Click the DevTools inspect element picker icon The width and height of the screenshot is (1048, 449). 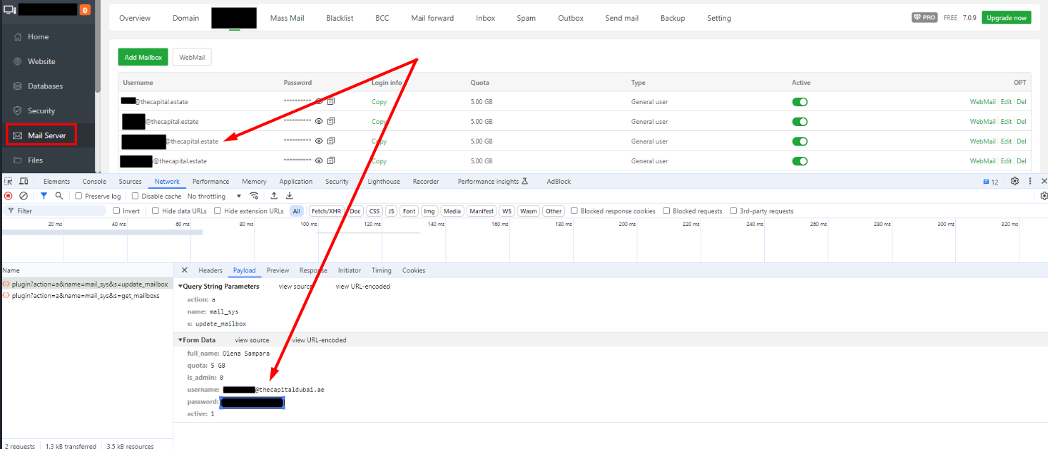point(8,182)
